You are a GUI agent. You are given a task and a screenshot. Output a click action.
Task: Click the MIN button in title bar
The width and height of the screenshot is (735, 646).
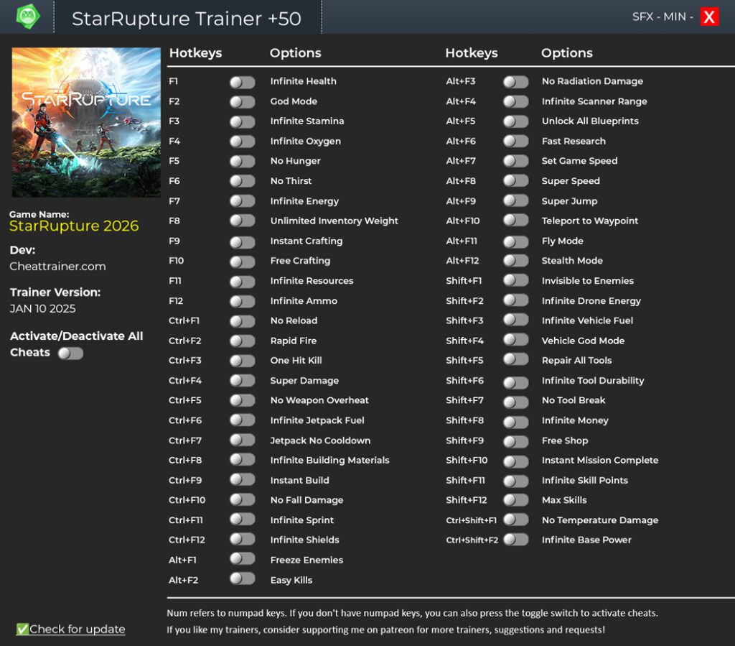pyautogui.click(x=675, y=17)
